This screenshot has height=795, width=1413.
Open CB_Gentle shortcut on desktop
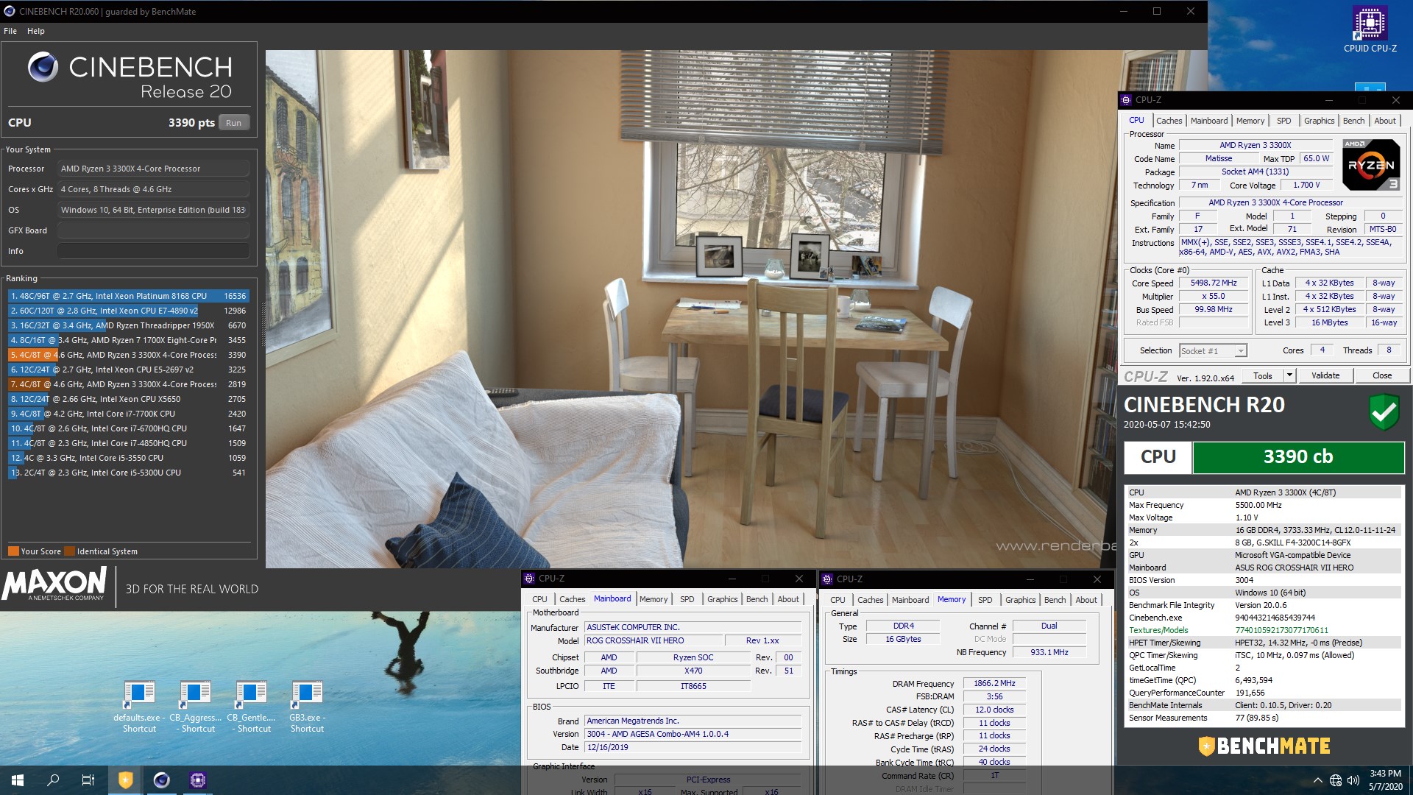point(252,707)
